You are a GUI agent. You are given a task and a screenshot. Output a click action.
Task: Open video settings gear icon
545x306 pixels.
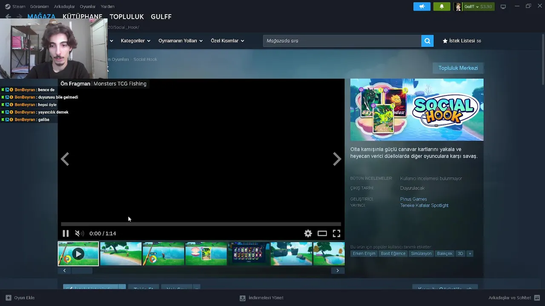(x=308, y=233)
